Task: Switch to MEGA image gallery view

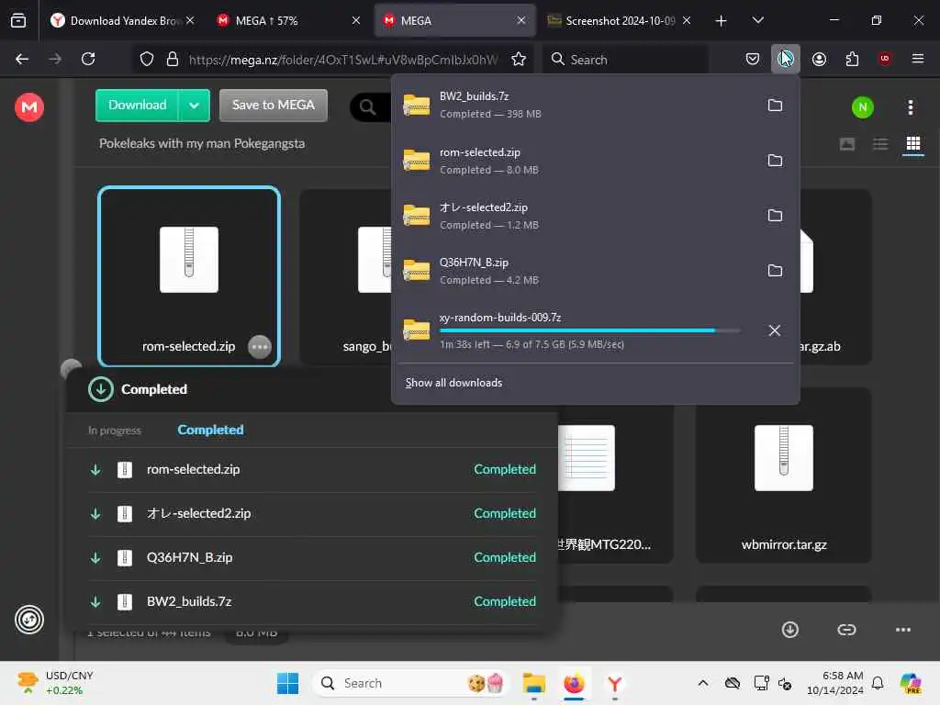Action: coord(846,144)
